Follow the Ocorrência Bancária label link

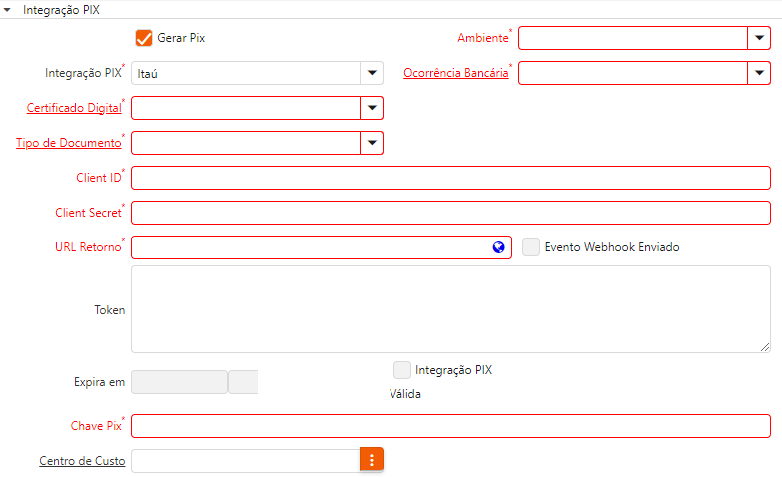click(455, 73)
